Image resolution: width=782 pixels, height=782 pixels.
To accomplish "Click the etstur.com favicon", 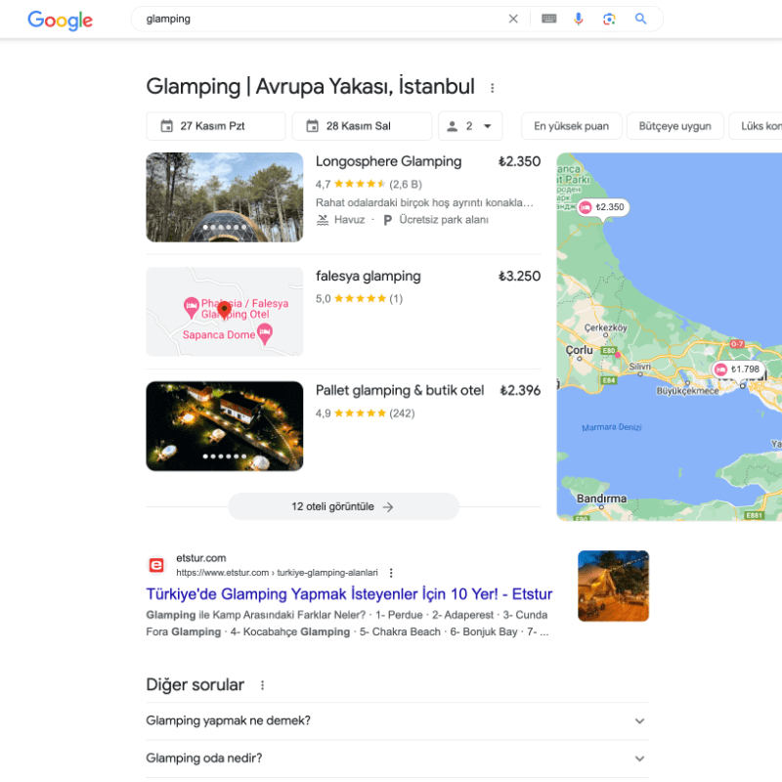I will tap(156, 565).
